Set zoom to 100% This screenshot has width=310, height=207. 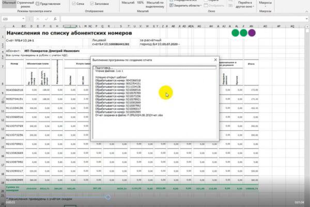pos(140,3)
